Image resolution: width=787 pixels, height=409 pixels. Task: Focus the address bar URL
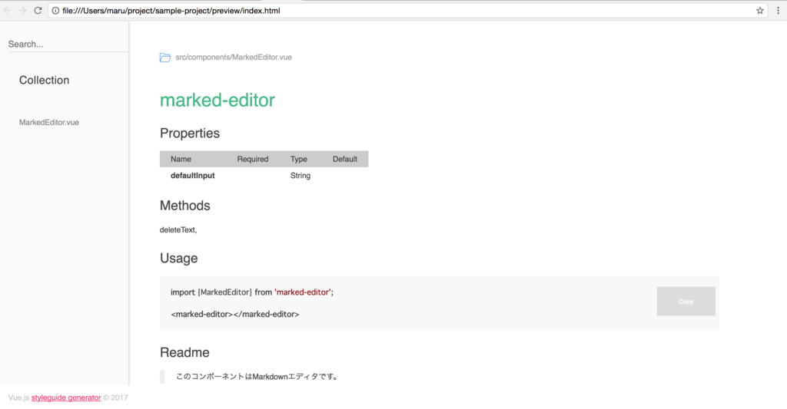click(171, 11)
